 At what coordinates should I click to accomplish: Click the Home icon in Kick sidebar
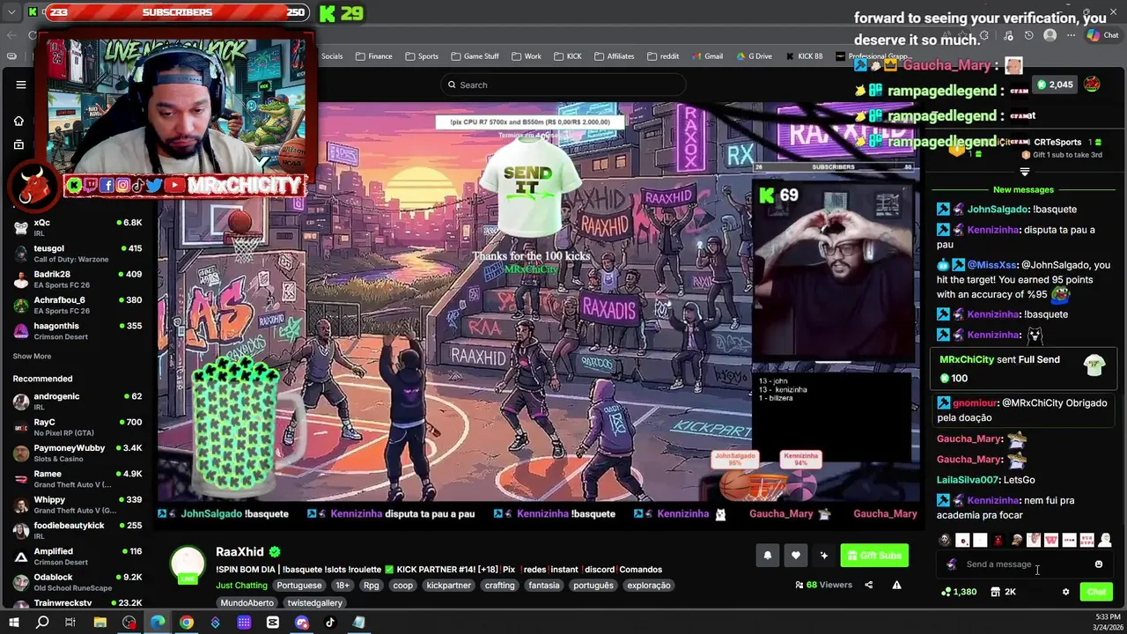click(18, 121)
